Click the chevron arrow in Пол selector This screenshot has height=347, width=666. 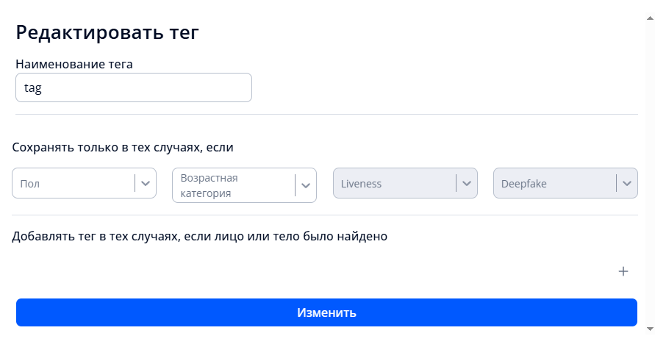pos(146,183)
